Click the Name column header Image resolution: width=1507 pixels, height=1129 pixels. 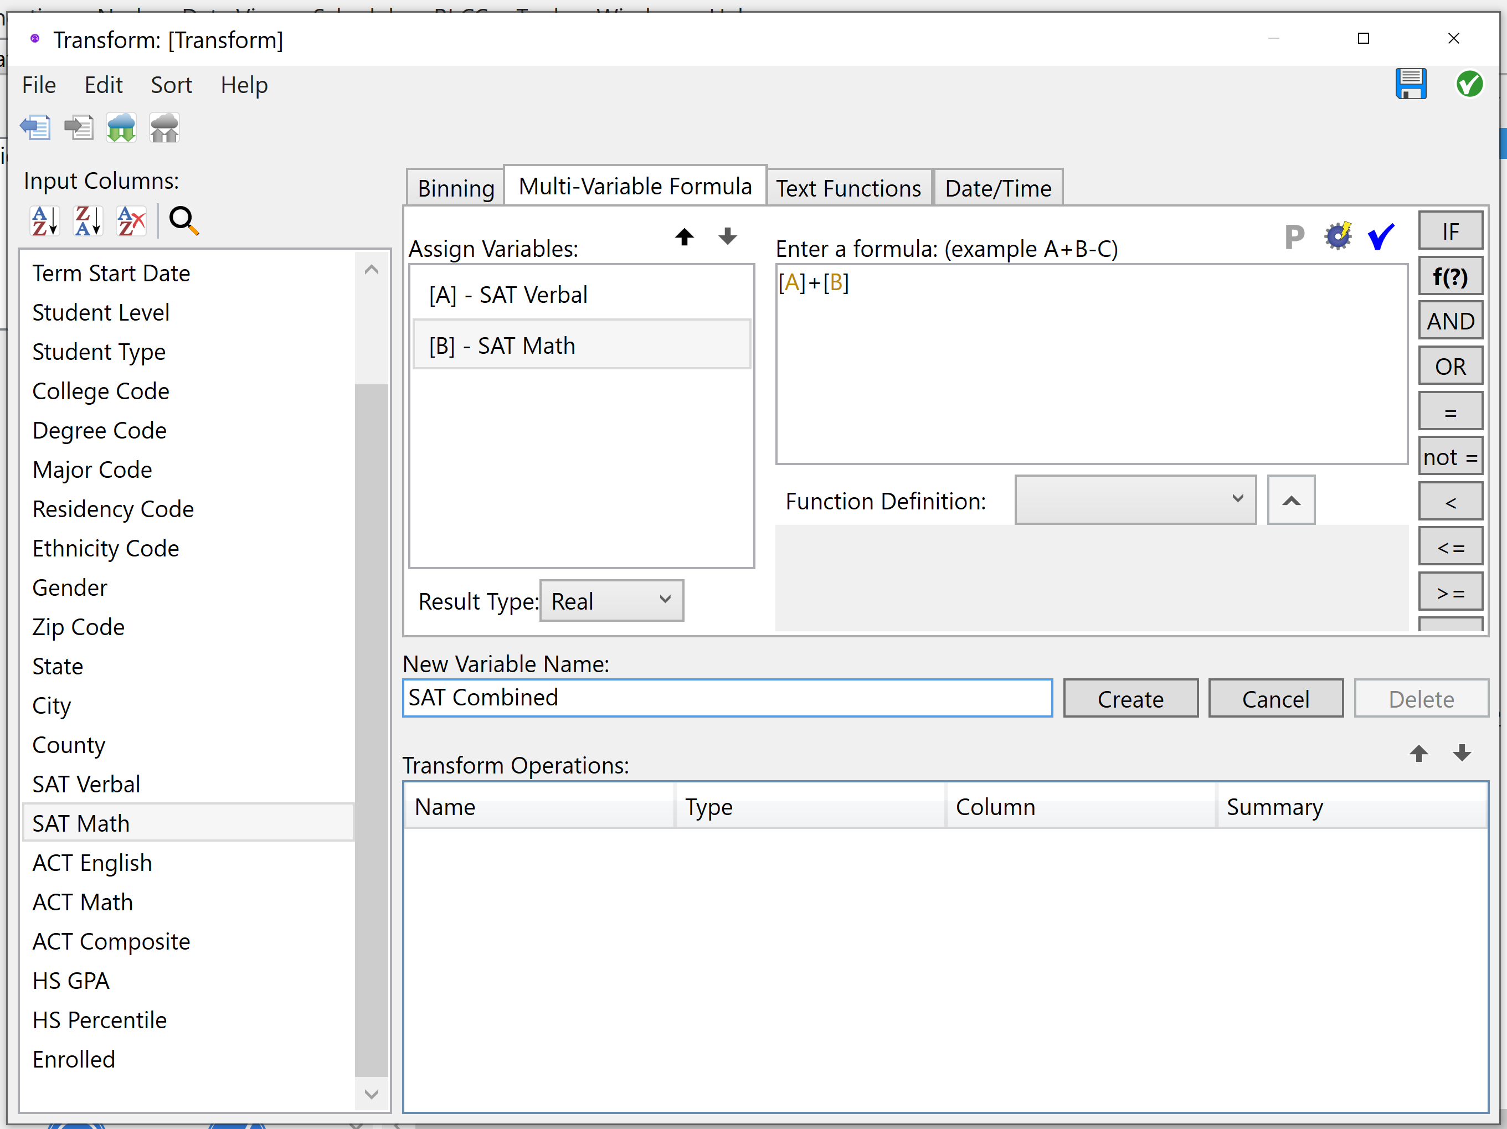[539, 806]
